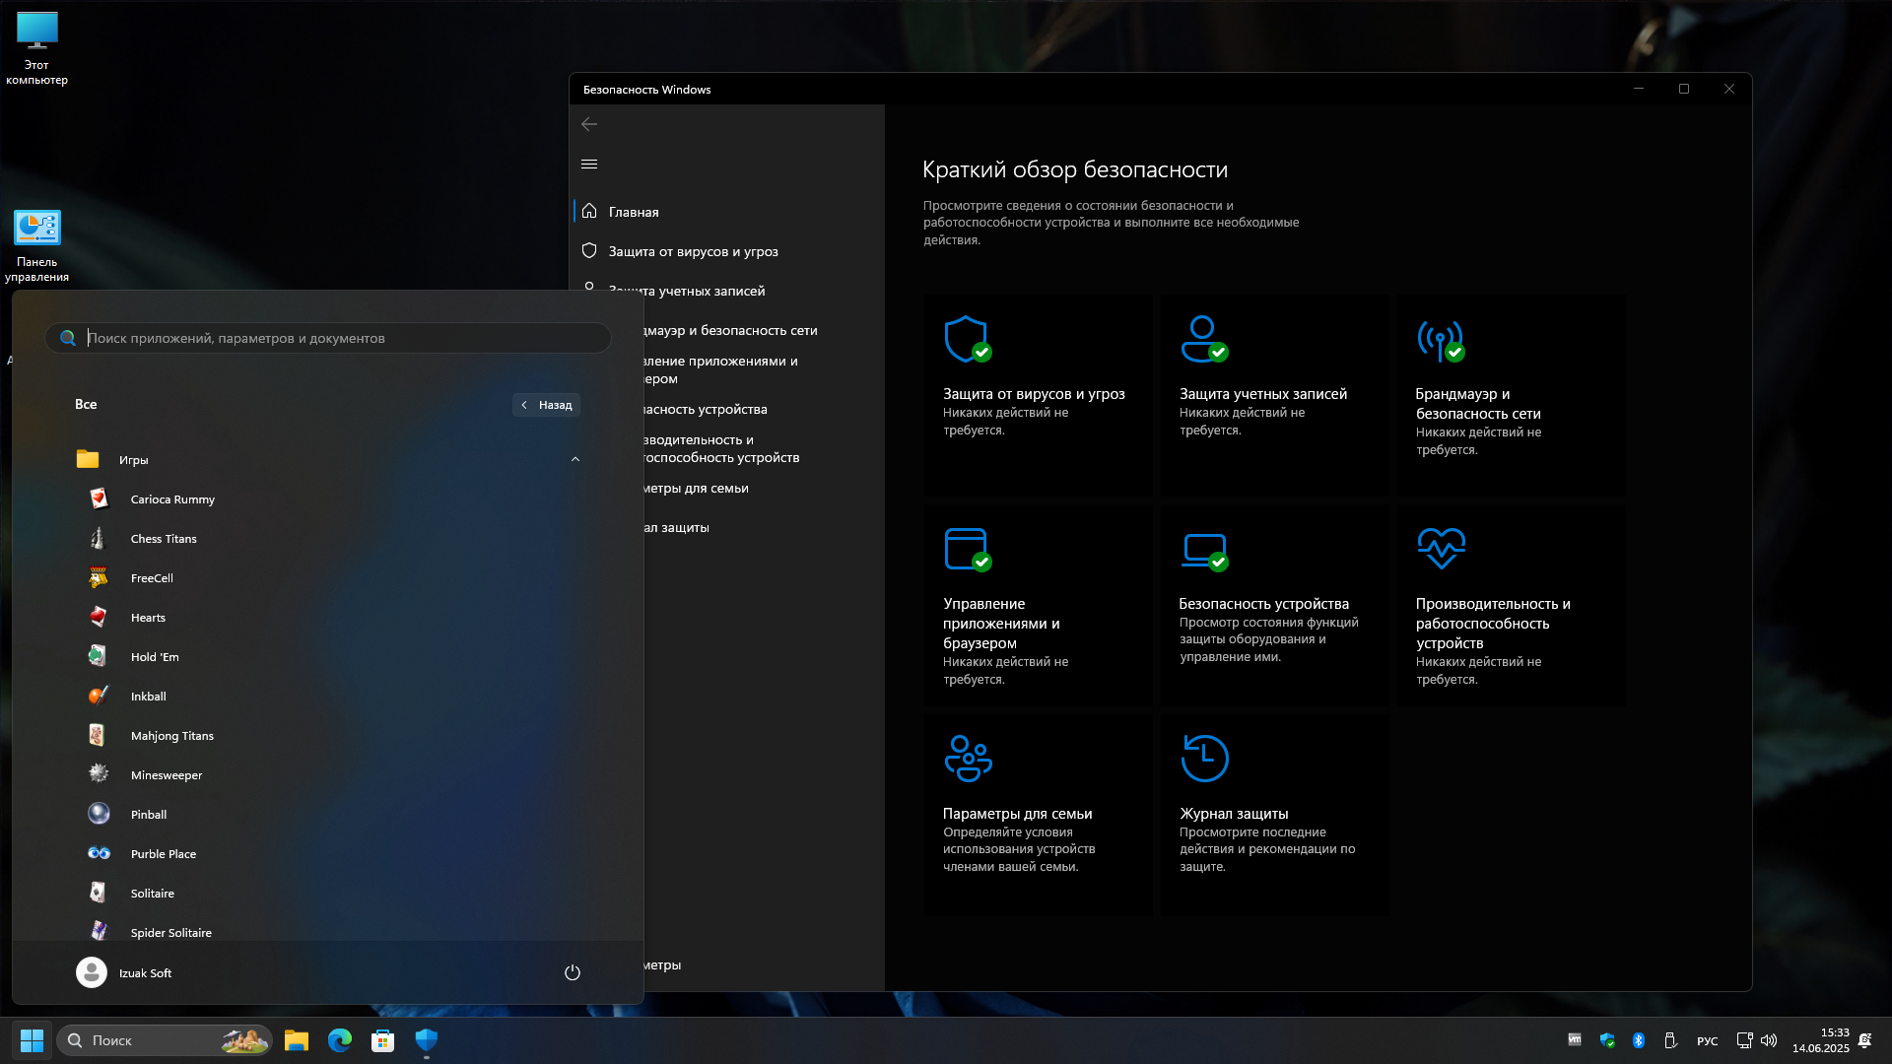Viewport: 1892px width, 1064px height.
Task: Click the Игры folder label
Action: tap(134, 460)
